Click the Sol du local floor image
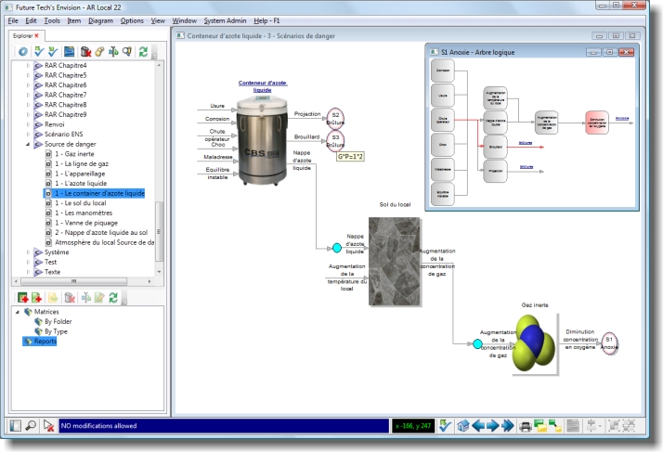This screenshot has width=663, height=452. [x=394, y=261]
